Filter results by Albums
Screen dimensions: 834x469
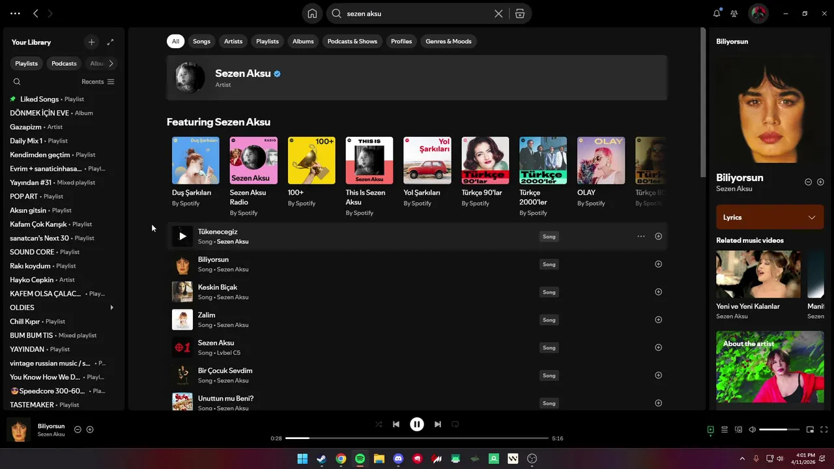303,41
